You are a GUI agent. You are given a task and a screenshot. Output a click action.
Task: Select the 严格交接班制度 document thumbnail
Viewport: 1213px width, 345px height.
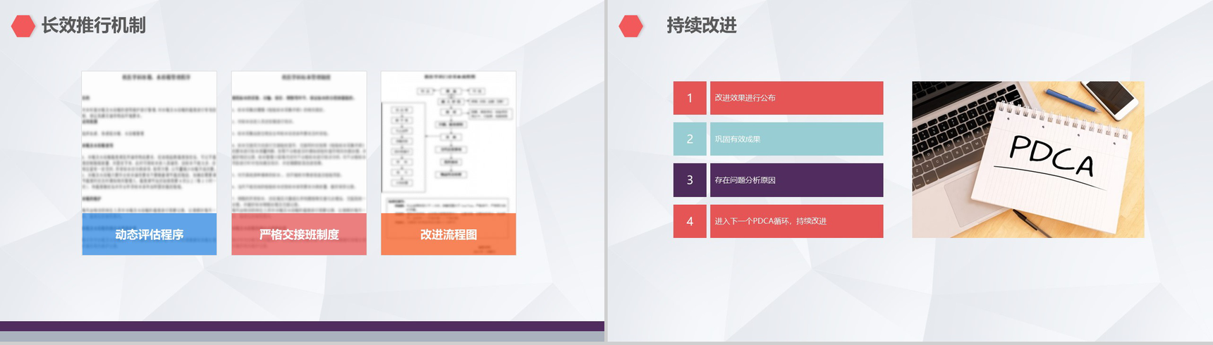point(299,163)
